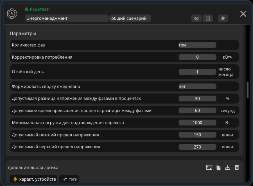Viewport: 253px width, 186px height.
Task: Click the % unit label
Action: tap(227, 98)
